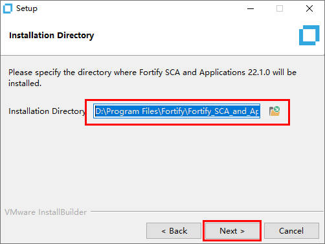This screenshot has width=325, height=244.
Task: Click the blue Fortify logo in header
Action: point(309,35)
